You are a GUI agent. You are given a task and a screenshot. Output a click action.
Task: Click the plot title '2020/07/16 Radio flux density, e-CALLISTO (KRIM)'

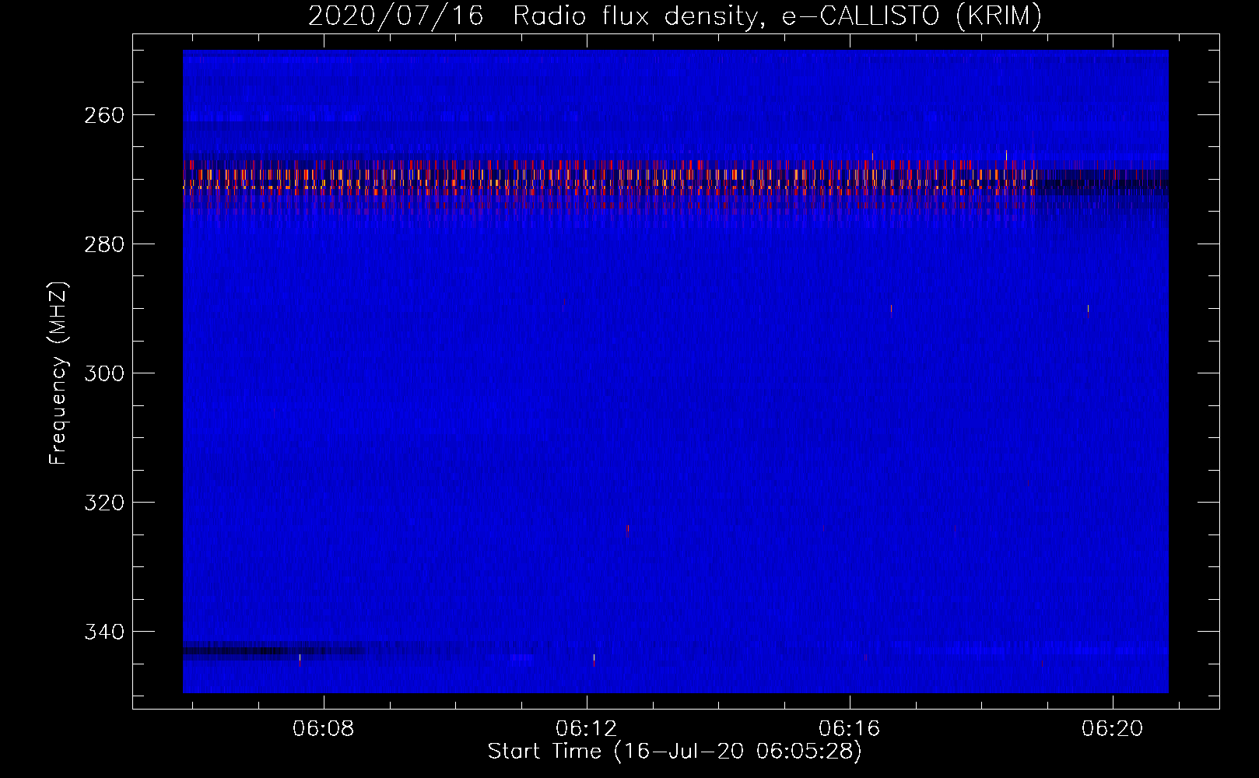[x=675, y=16]
